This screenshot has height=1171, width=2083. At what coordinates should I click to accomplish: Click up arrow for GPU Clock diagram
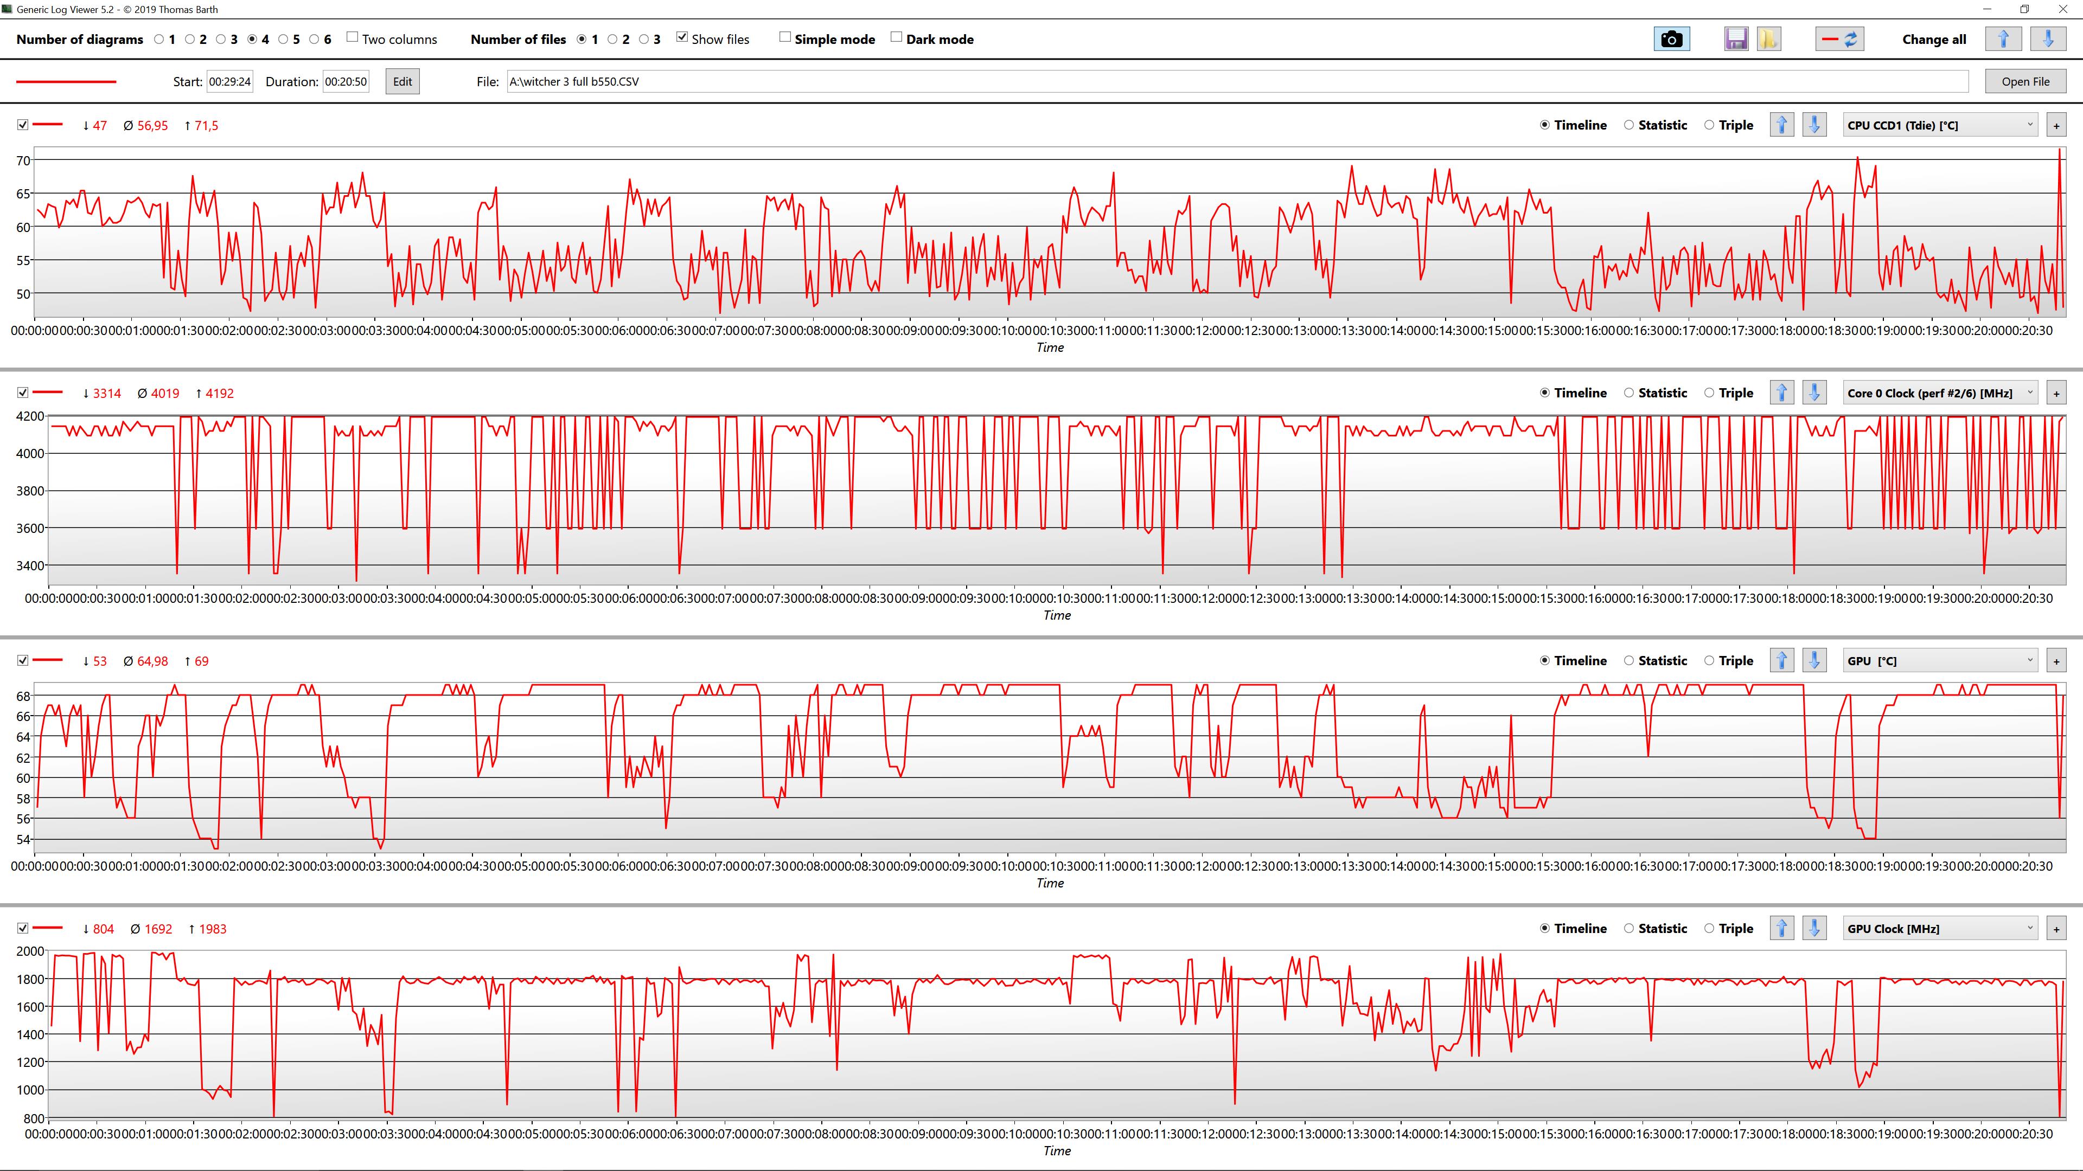pyautogui.click(x=1782, y=928)
